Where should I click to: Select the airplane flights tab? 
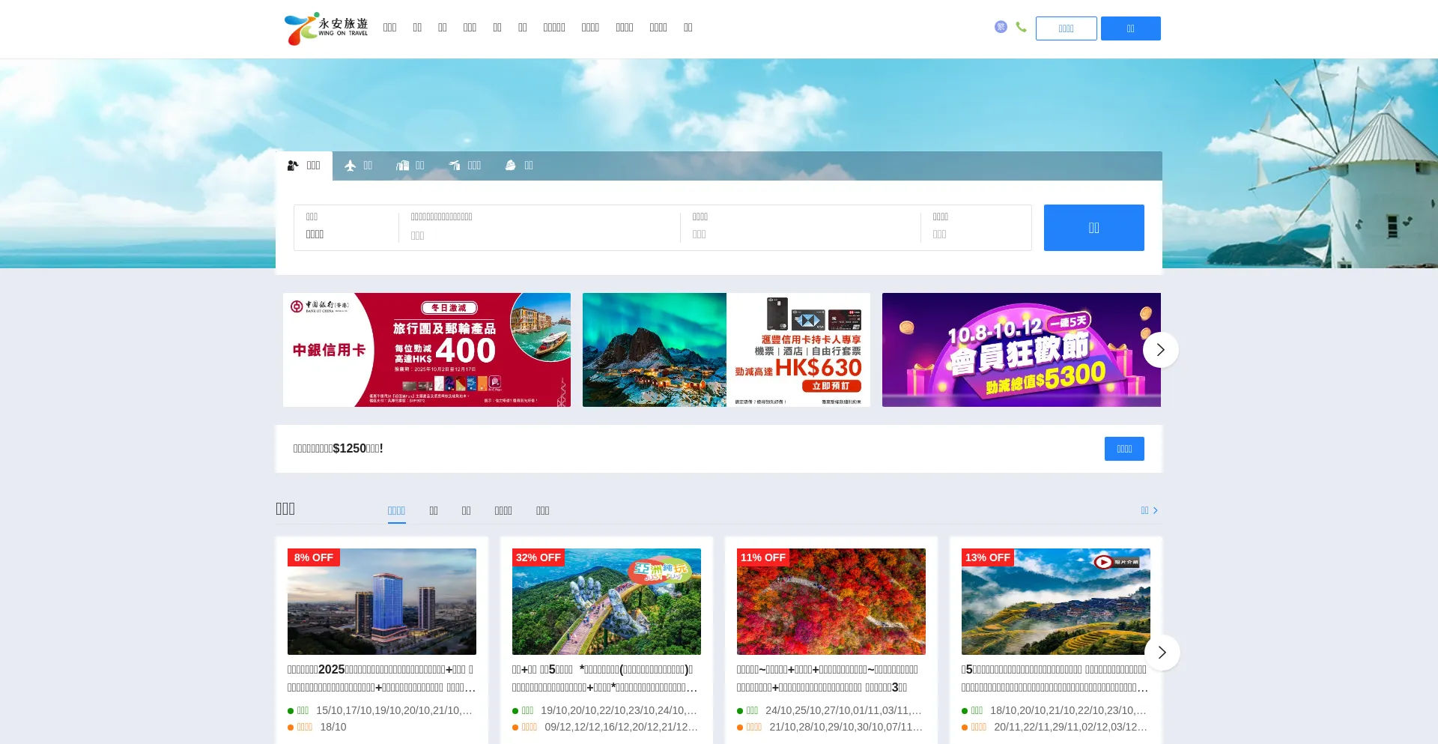[x=358, y=166]
